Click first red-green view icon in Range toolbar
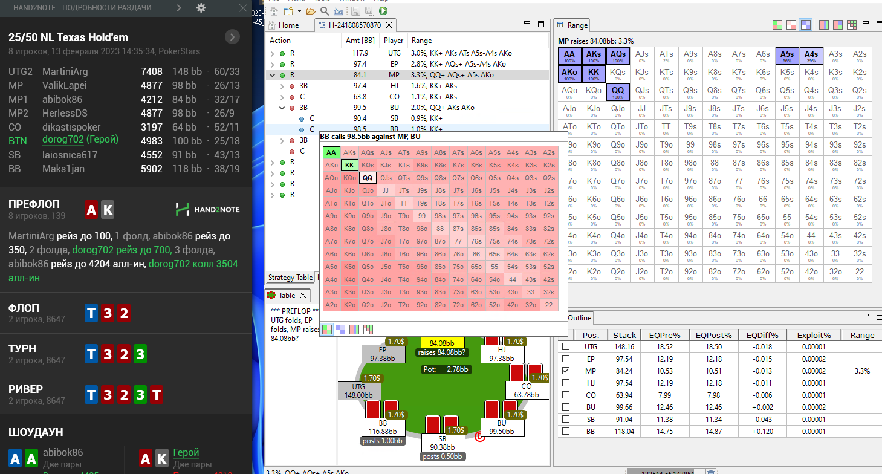 click(x=778, y=25)
